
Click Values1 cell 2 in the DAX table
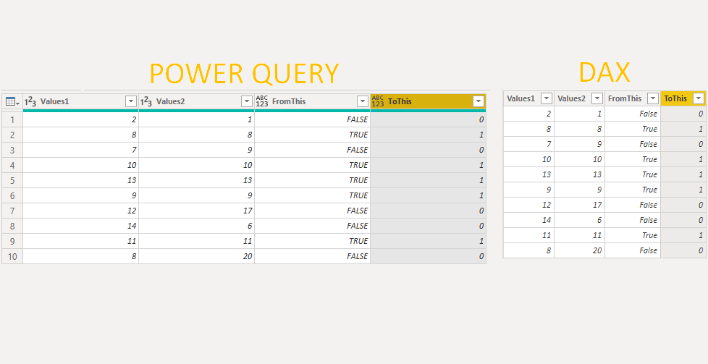pos(528,114)
